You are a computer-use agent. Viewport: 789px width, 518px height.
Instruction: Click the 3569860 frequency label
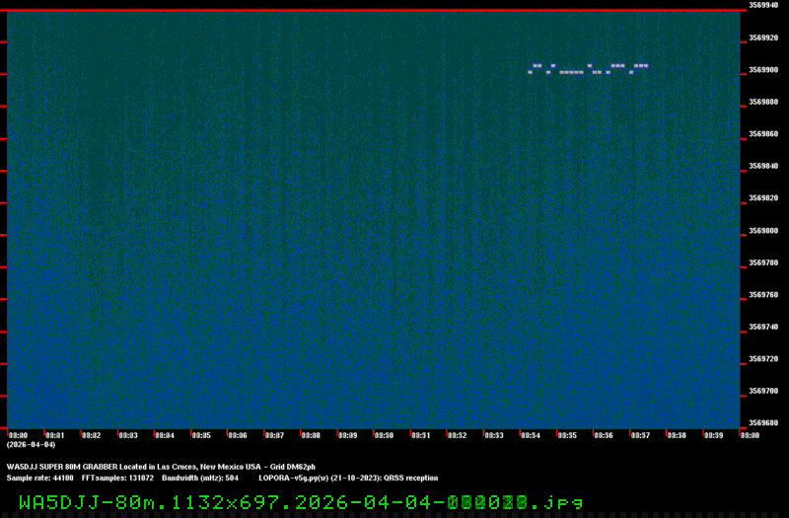coord(764,134)
